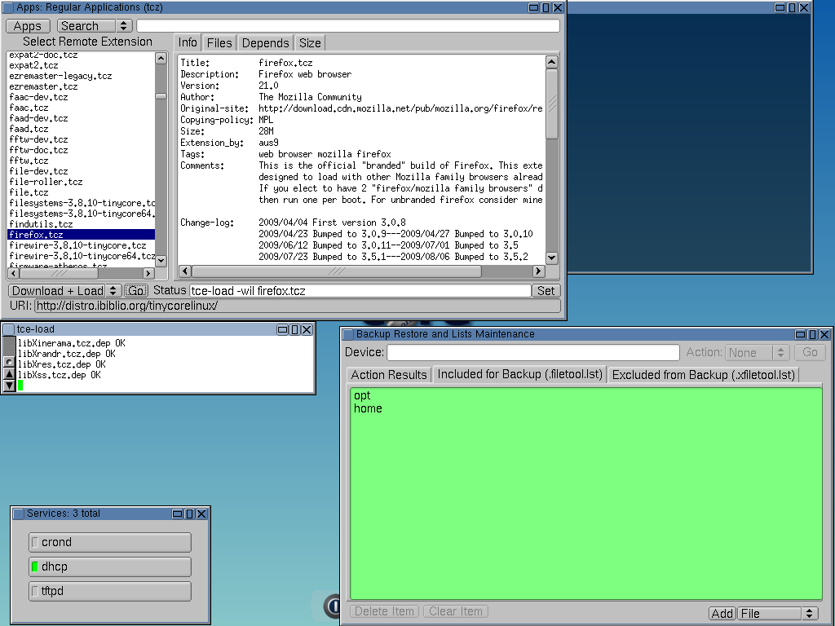Click the Clear Item button

[x=456, y=611]
